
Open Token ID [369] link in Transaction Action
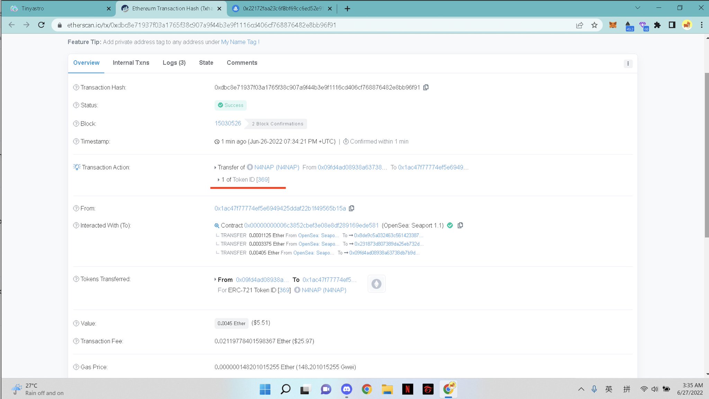(263, 179)
